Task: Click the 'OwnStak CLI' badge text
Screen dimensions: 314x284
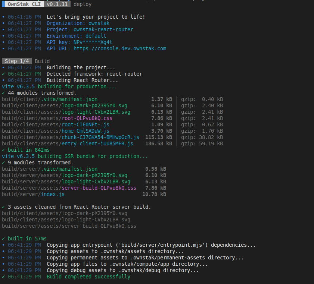Action: point(24,4)
